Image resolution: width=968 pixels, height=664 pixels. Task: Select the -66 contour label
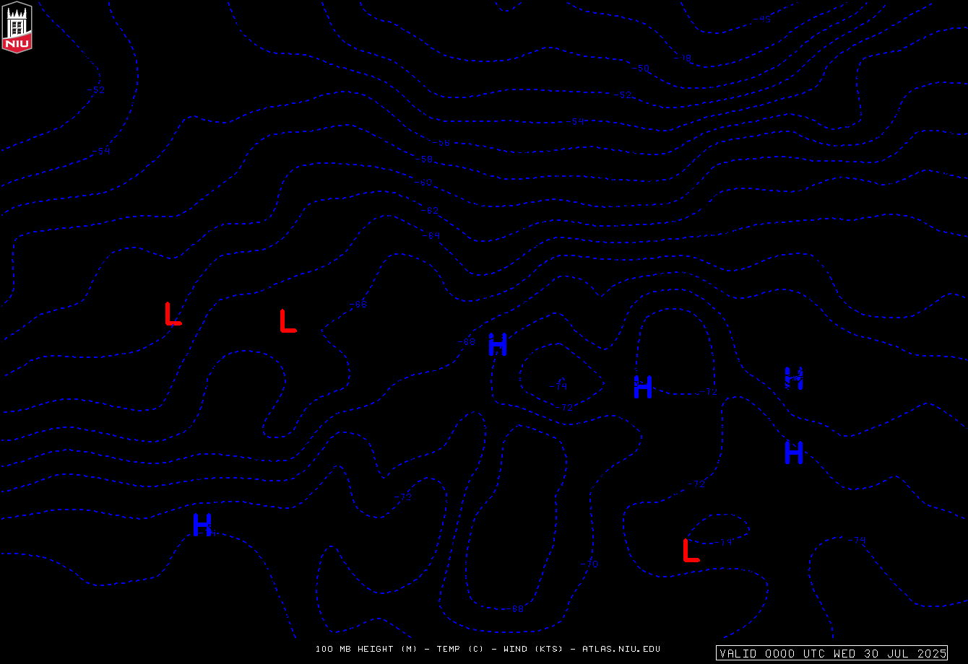pos(359,304)
